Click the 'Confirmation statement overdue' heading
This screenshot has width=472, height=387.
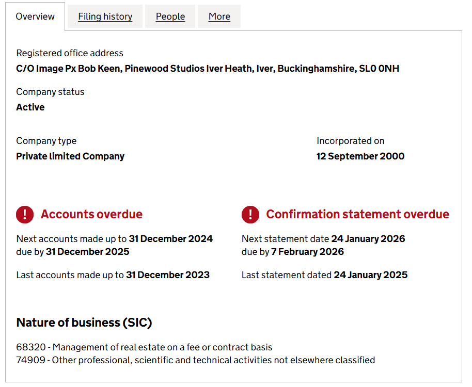[x=357, y=214]
